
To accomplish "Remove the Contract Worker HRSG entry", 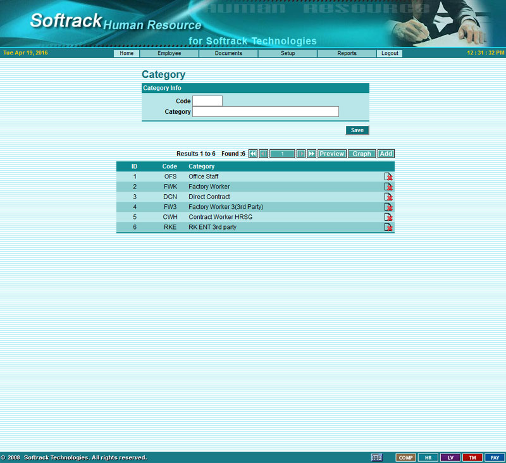I will [x=388, y=217].
